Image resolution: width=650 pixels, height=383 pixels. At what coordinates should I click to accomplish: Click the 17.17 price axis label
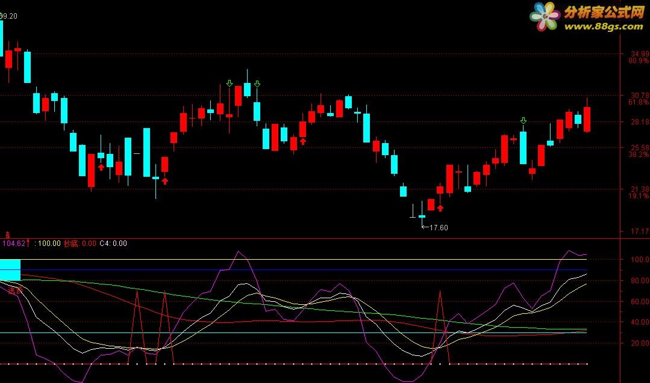pos(640,231)
